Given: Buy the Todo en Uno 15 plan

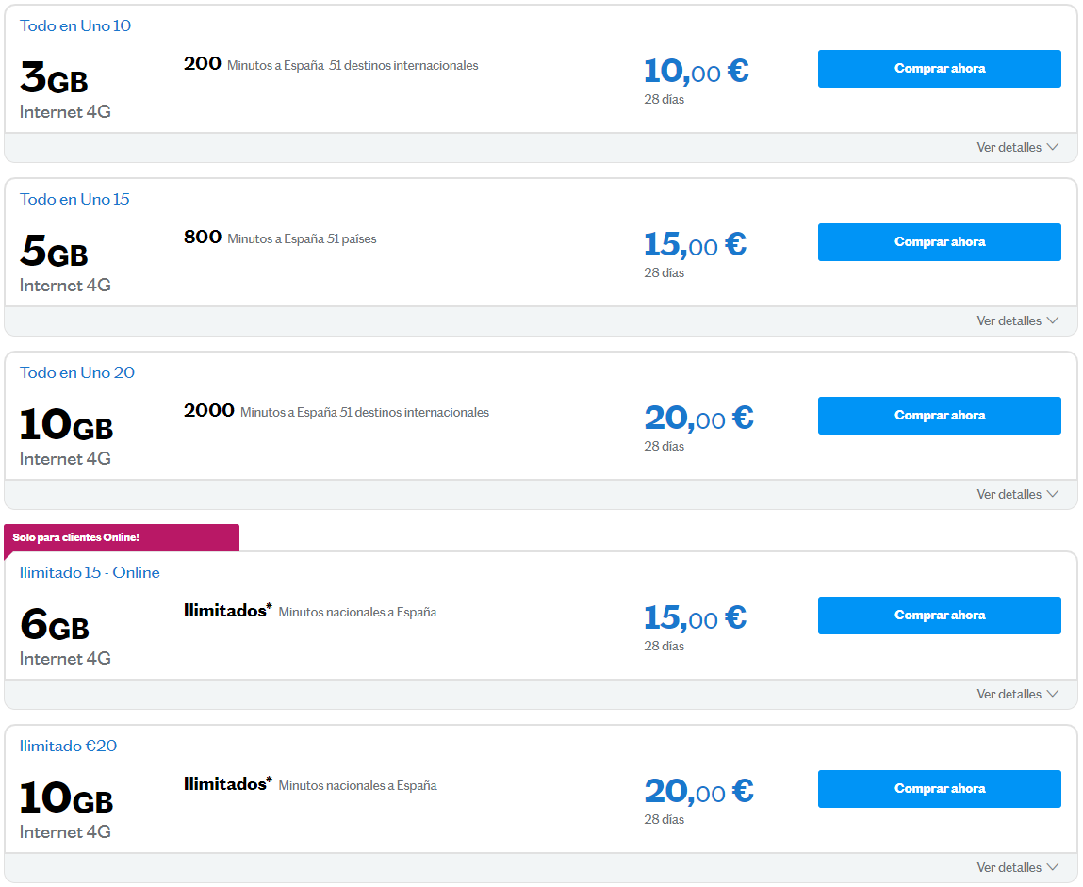Looking at the screenshot, I should [939, 242].
